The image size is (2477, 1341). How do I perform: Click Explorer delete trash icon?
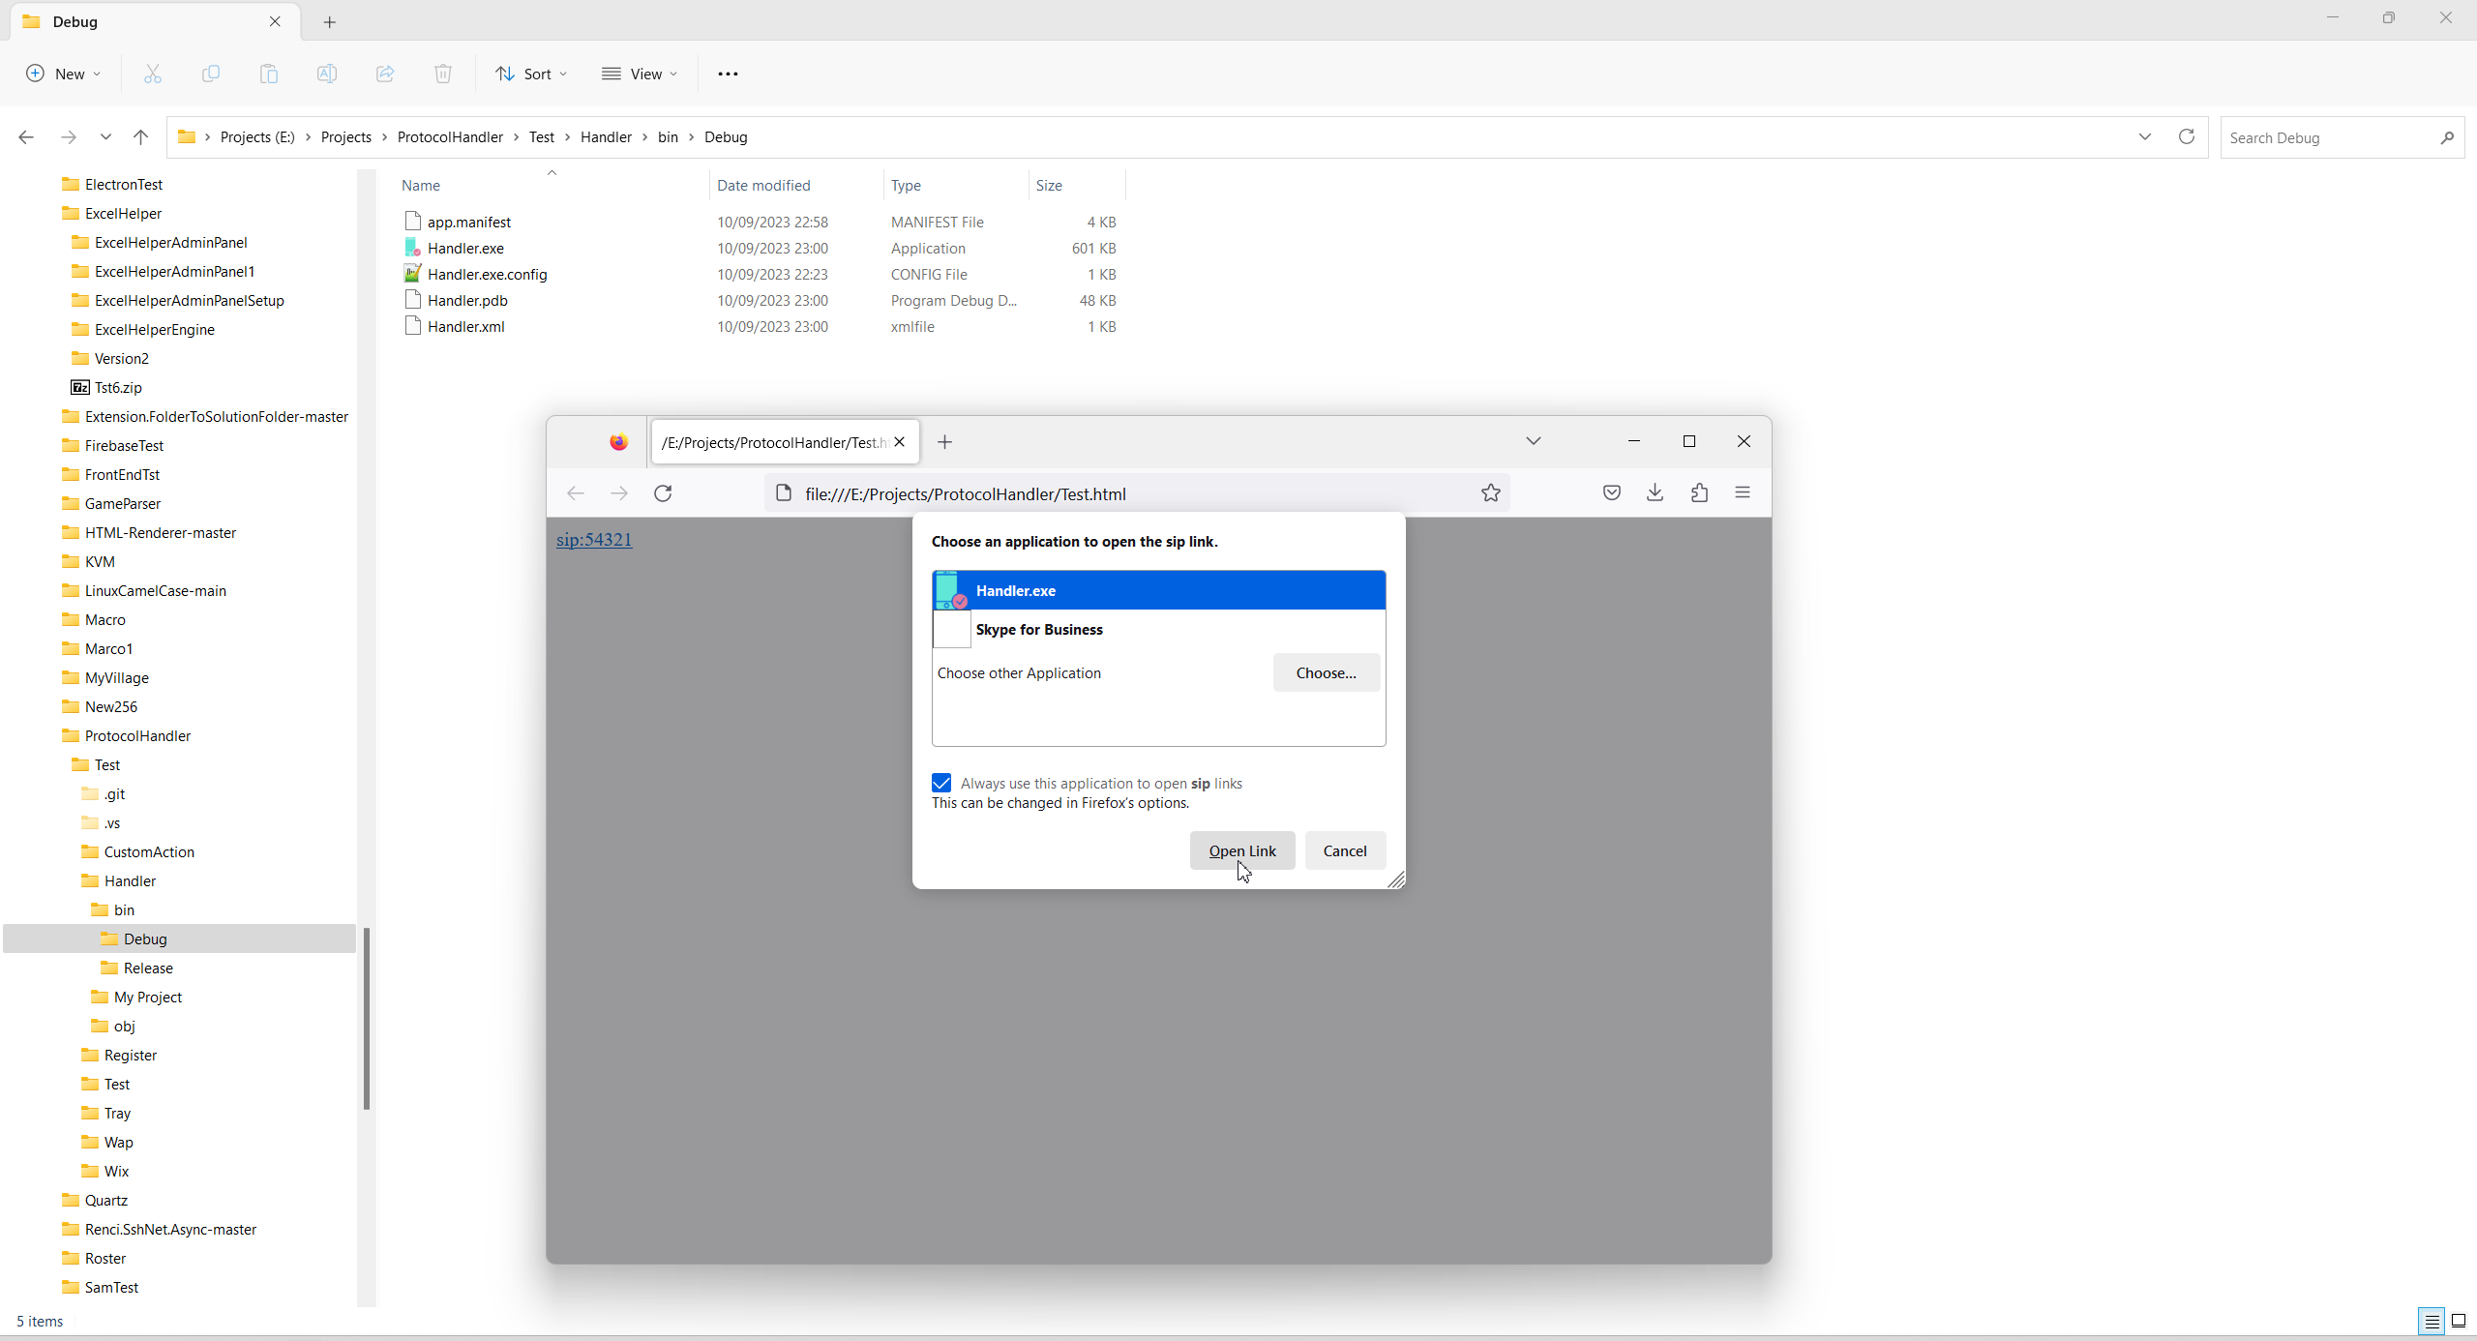[x=442, y=74]
